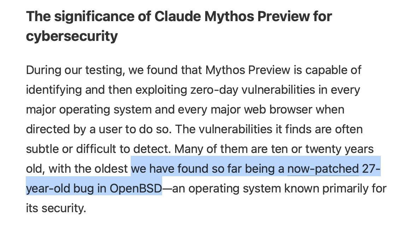Click the word "OpenBSD" in the highlighted text
This screenshot has height=227, width=402.
[136, 189]
